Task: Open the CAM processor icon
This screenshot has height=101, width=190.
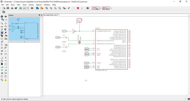Action: click(16, 8)
